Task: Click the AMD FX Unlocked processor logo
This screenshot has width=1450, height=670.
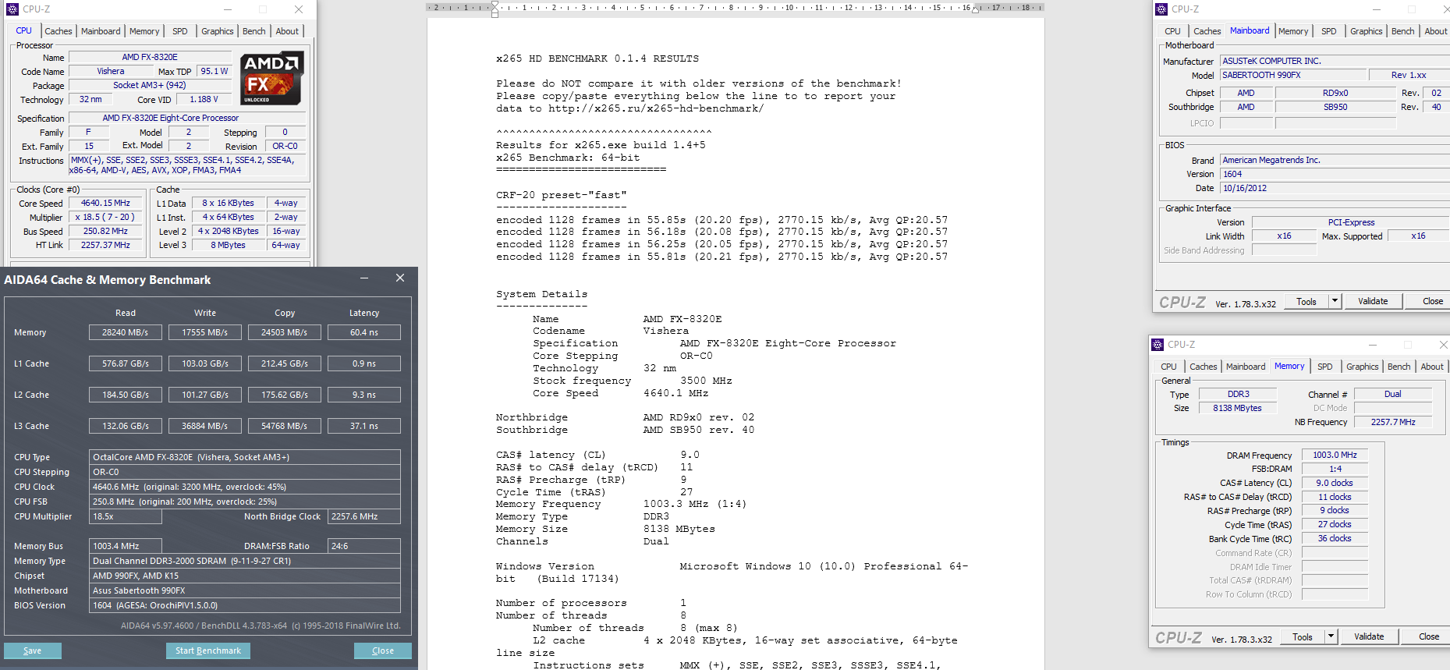Action: [271, 78]
